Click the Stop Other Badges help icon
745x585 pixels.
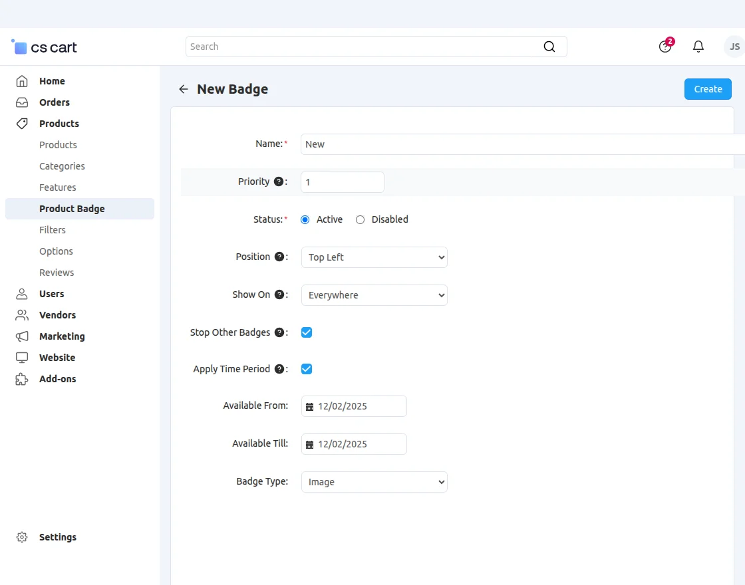[x=279, y=332]
